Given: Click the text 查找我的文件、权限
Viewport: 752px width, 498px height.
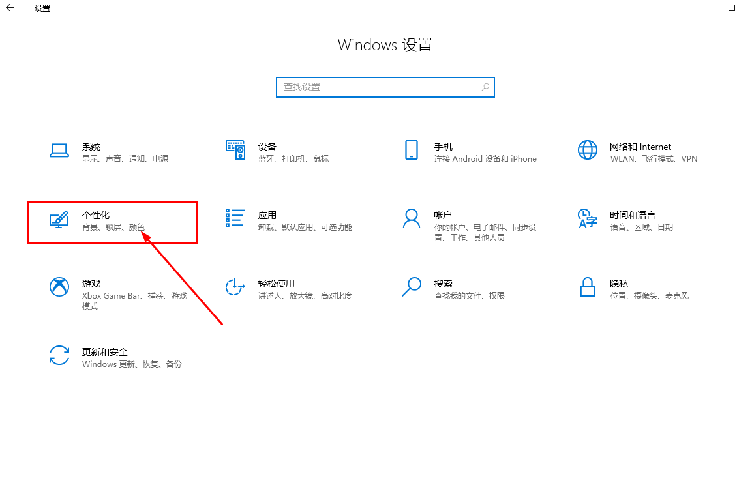Looking at the screenshot, I should (470, 296).
